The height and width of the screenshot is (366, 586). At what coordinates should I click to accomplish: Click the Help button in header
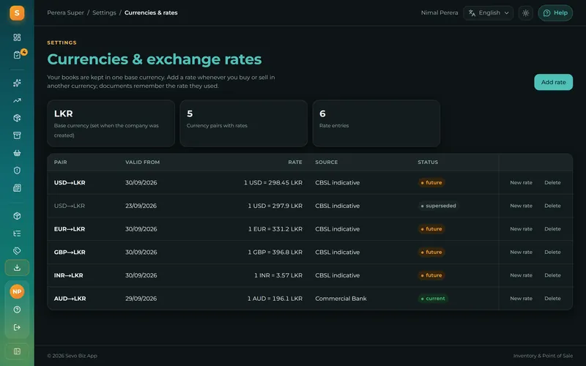555,13
